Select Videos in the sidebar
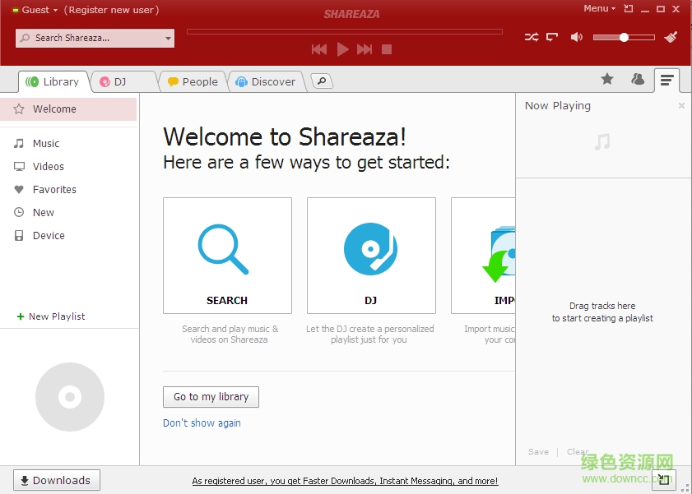Screen dimensions: 692x494 click(49, 166)
